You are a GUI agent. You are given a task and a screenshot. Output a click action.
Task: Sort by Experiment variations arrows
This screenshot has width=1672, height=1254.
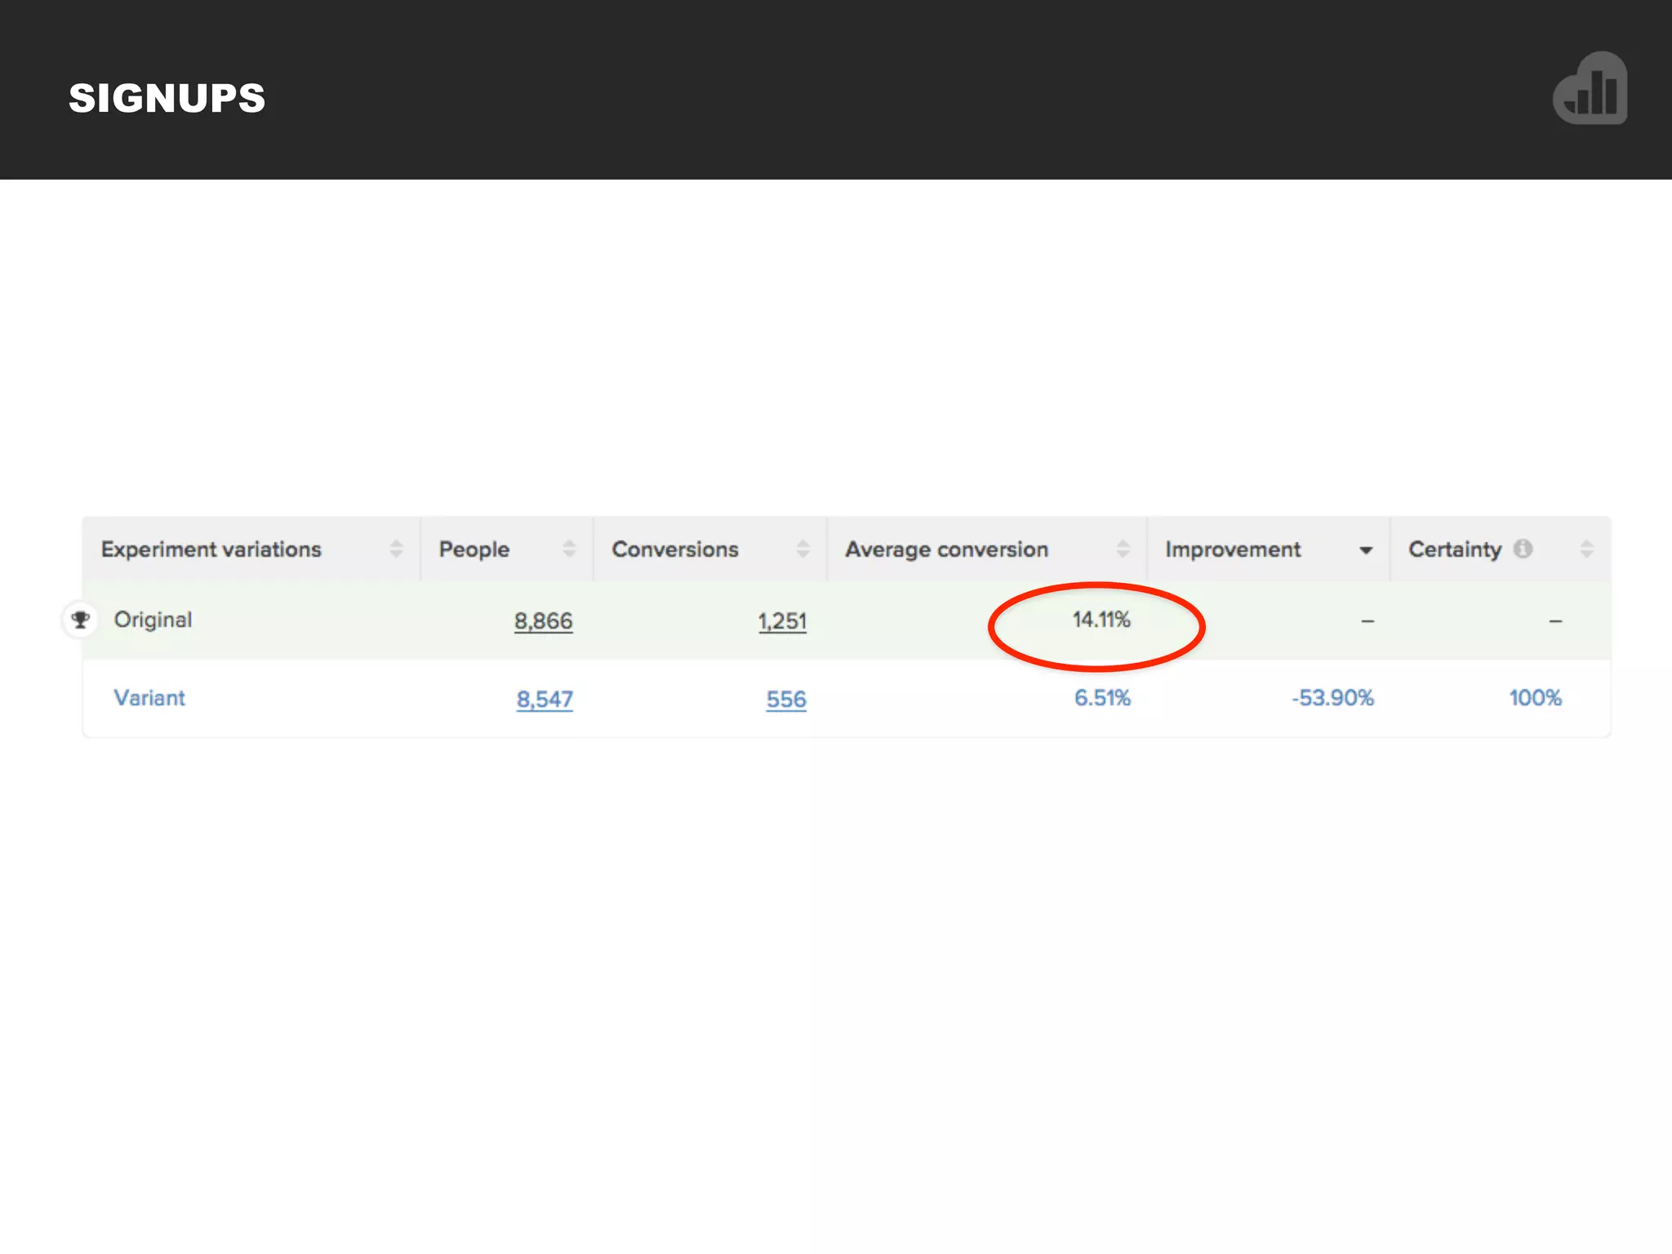point(396,549)
